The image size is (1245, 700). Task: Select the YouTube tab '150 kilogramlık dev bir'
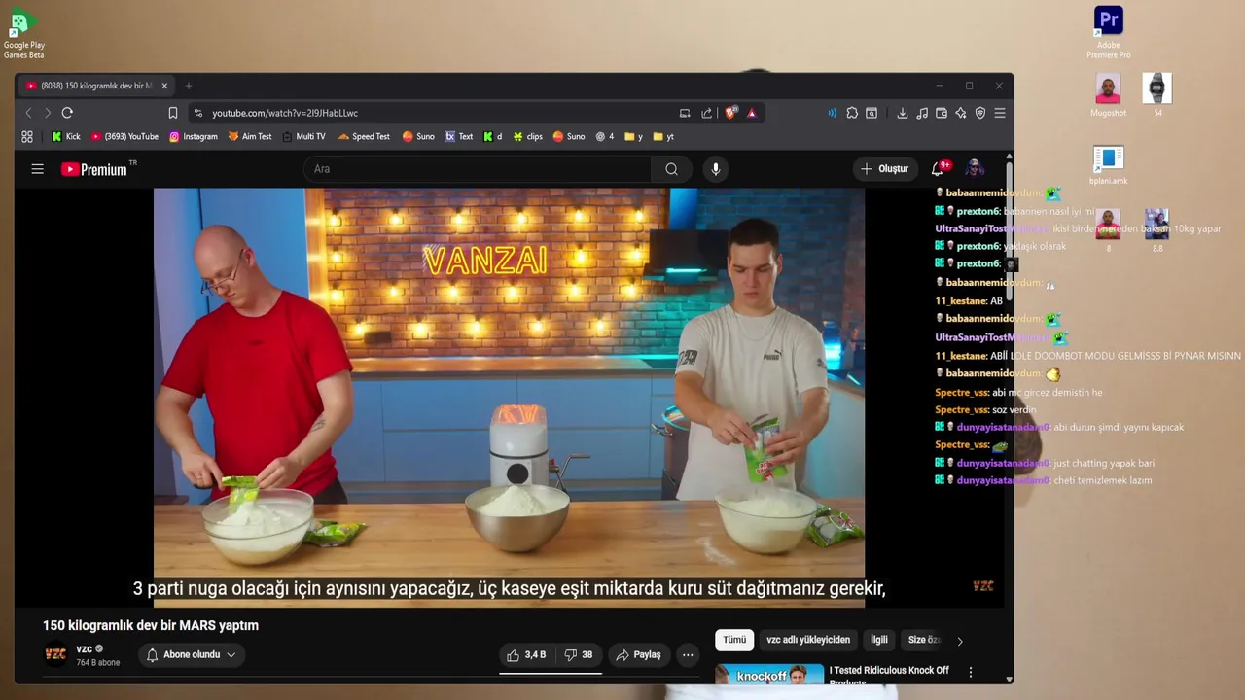point(96,86)
